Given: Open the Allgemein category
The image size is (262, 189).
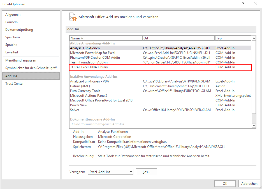Looking at the screenshot, I should click(13, 15).
